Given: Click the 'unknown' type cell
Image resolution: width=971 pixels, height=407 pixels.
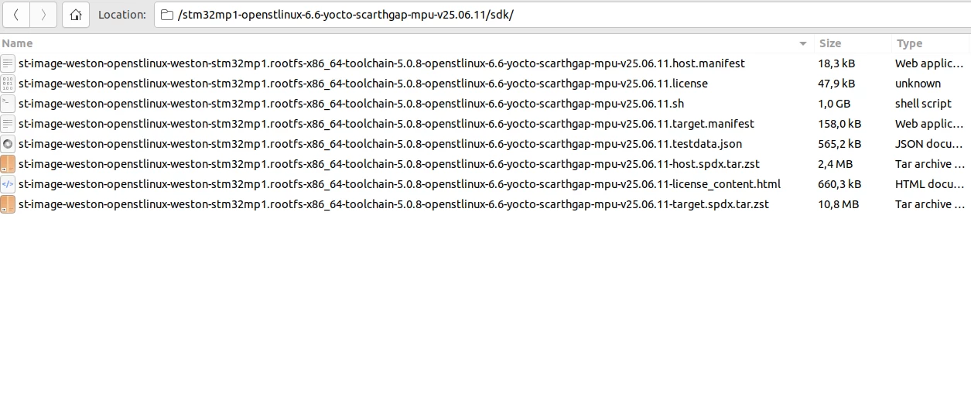Looking at the screenshot, I should (x=918, y=84).
